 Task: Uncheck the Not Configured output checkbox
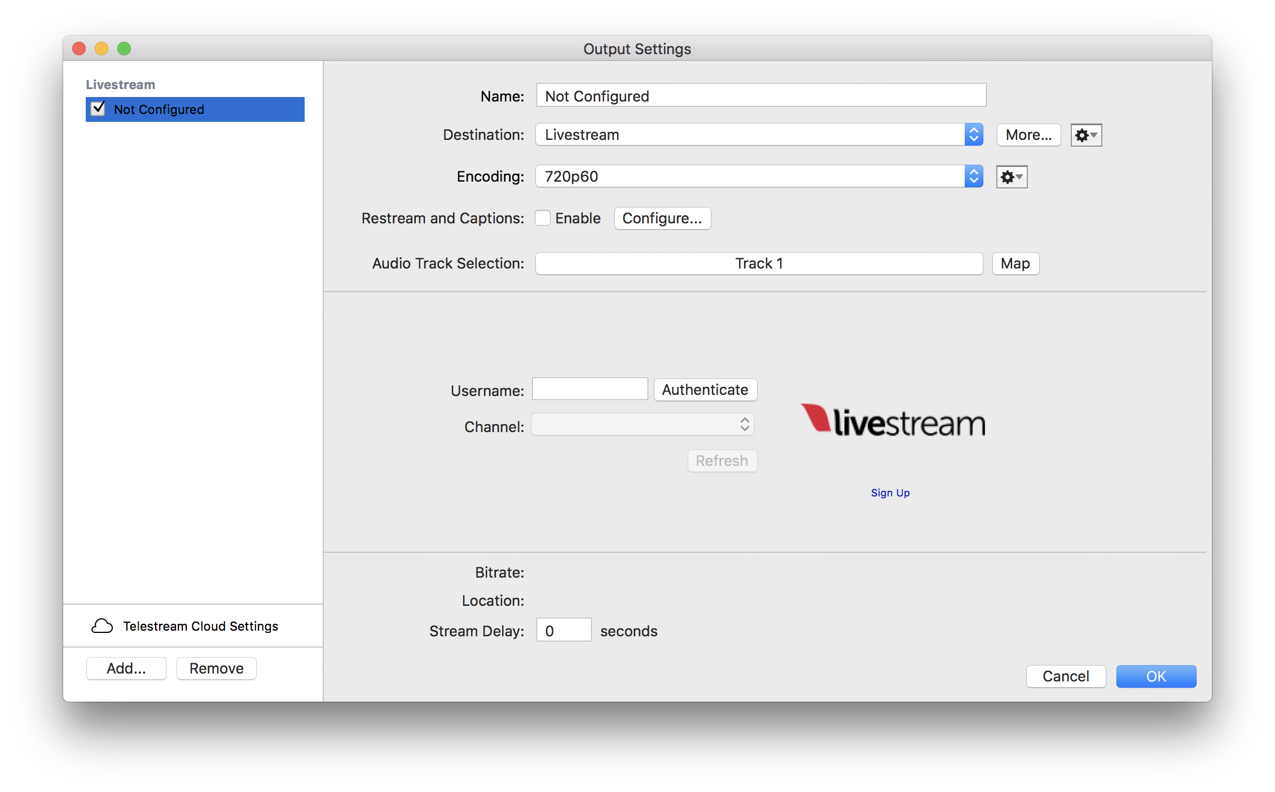pos(98,109)
